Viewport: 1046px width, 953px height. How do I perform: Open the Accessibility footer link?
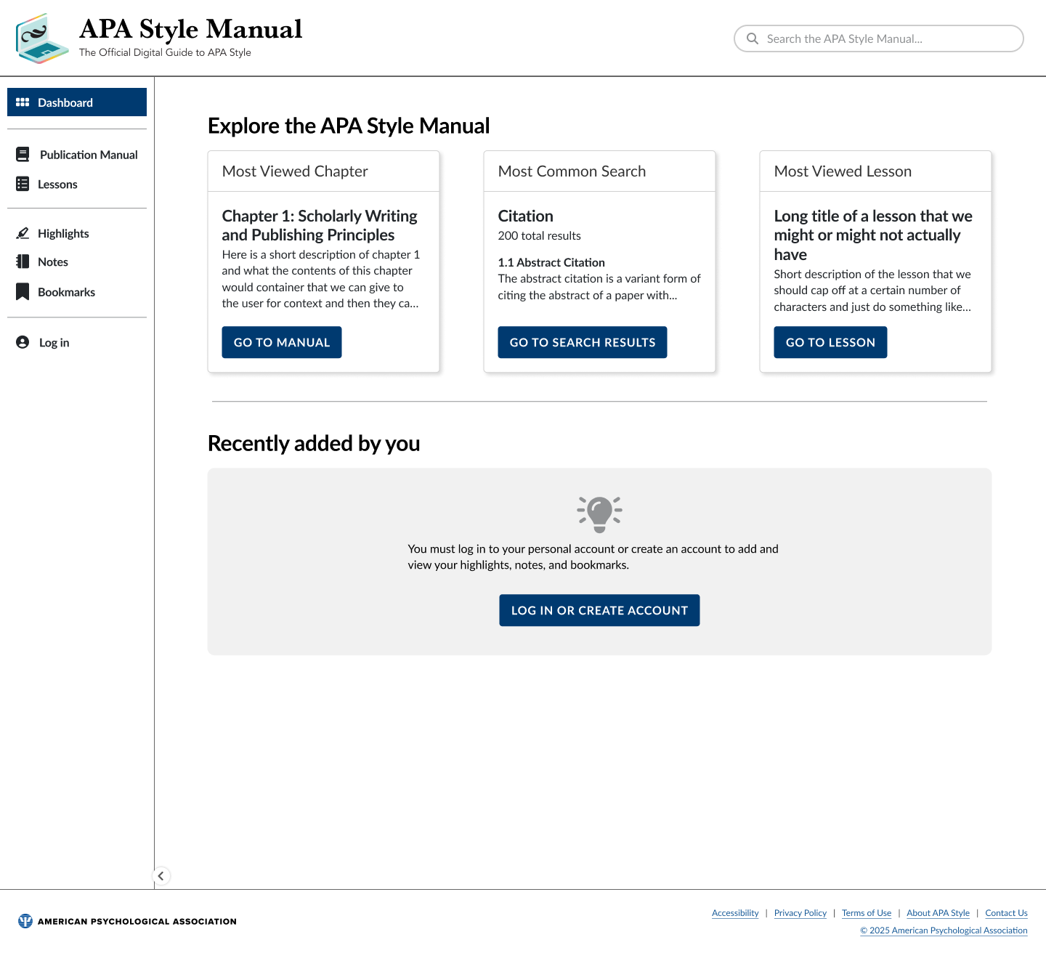[x=735, y=913]
